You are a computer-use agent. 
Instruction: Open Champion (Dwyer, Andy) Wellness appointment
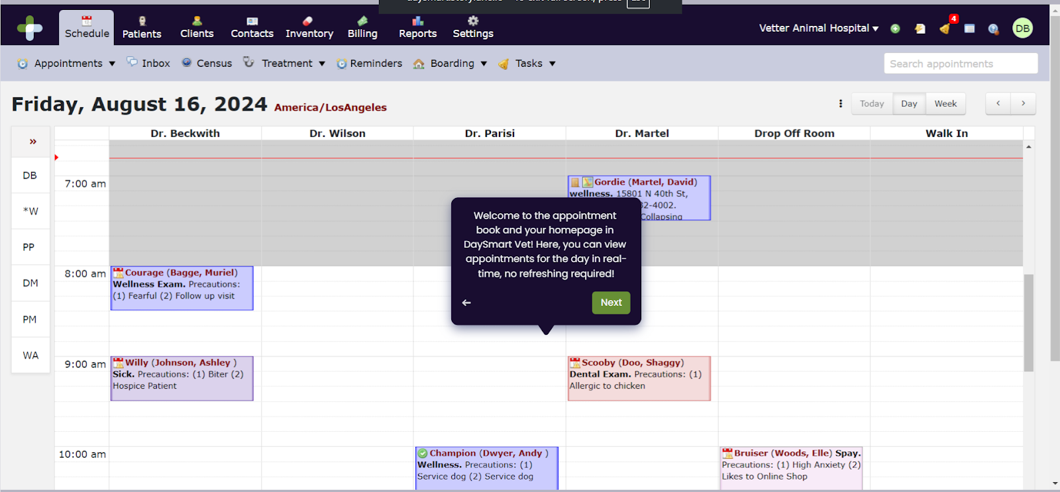pos(487,468)
